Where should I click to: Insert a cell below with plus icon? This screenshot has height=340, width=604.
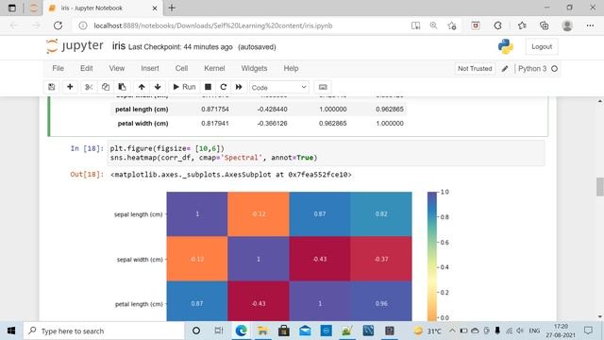point(70,87)
